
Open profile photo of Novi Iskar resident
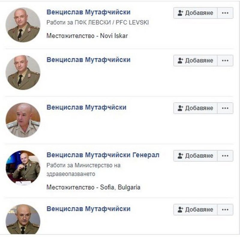point(23,25)
